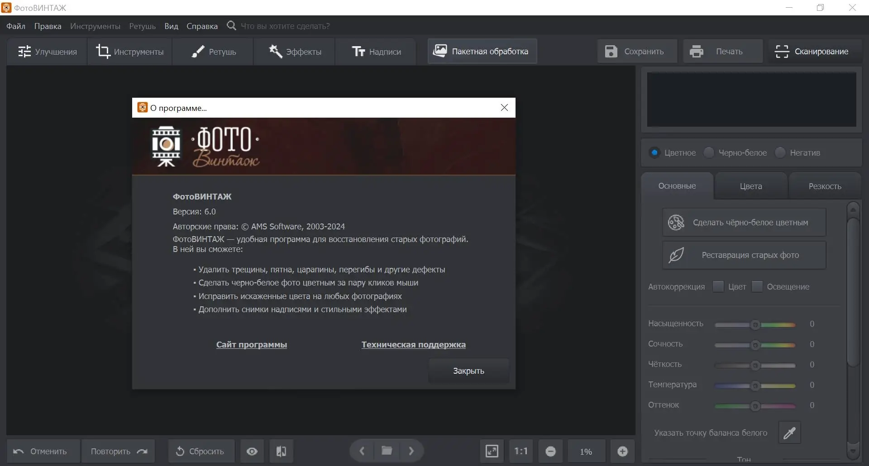This screenshot has height=466, width=869.
Task: Click the Температура slider handle
Action: pyautogui.click(x=755, y=385)
